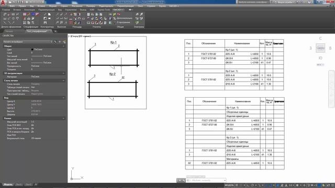Open the Размеры menu
The width and height of the screenshot is (335, 188).
(91, 6)
